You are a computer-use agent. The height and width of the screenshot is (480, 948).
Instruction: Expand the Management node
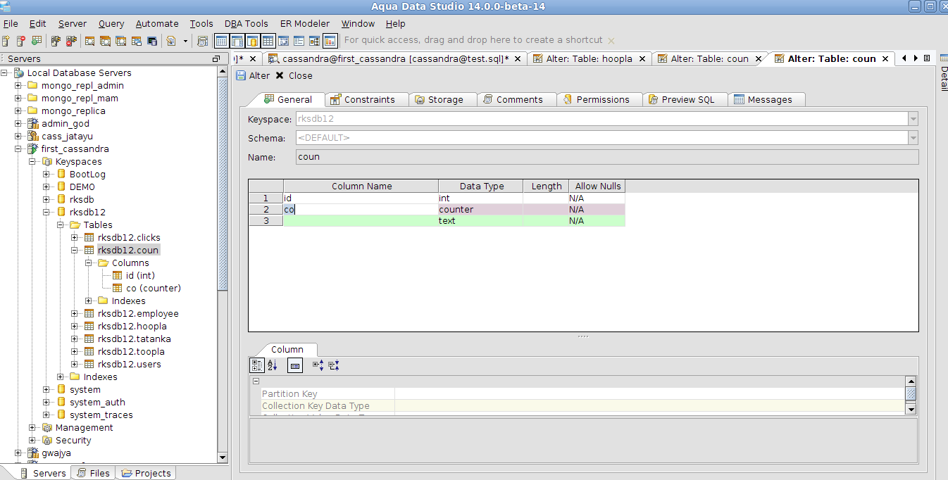click(x=32, y=428)
